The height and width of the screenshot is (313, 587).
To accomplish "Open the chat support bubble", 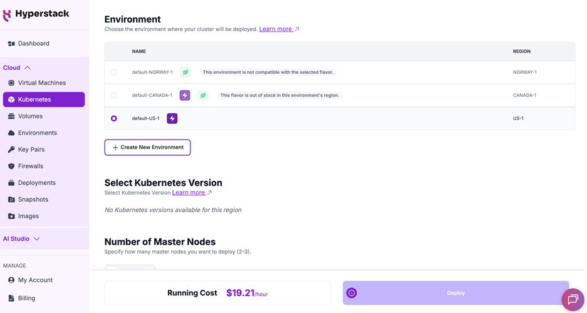I will point(573,299).
